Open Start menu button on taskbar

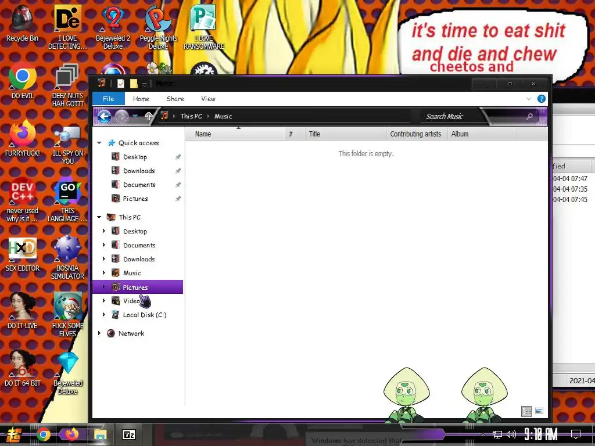point(14,434)
